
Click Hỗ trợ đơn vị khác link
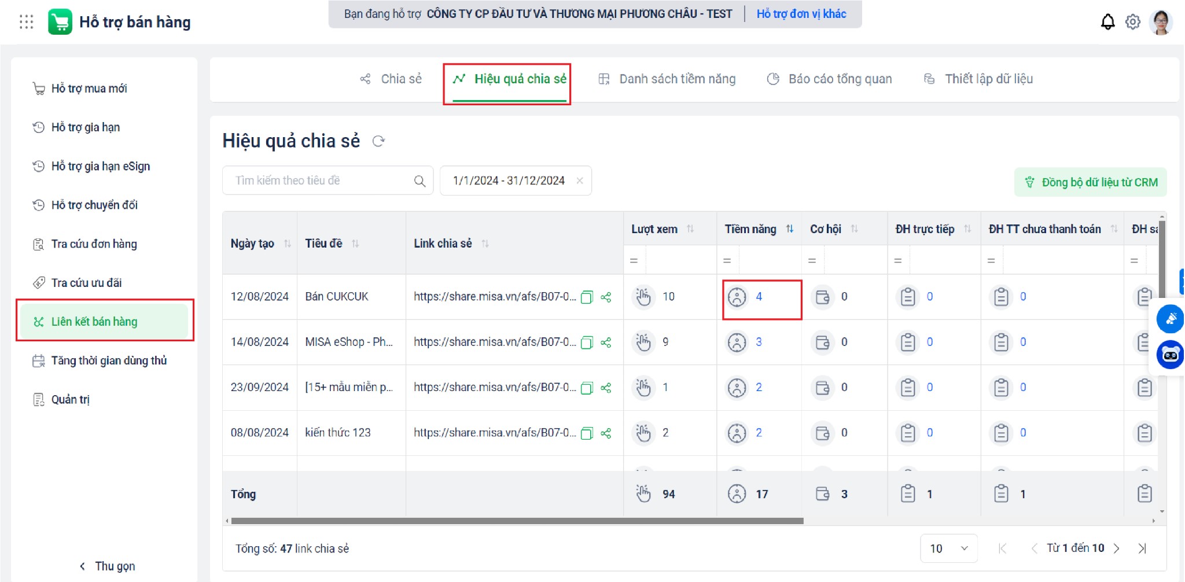[801, 14]
